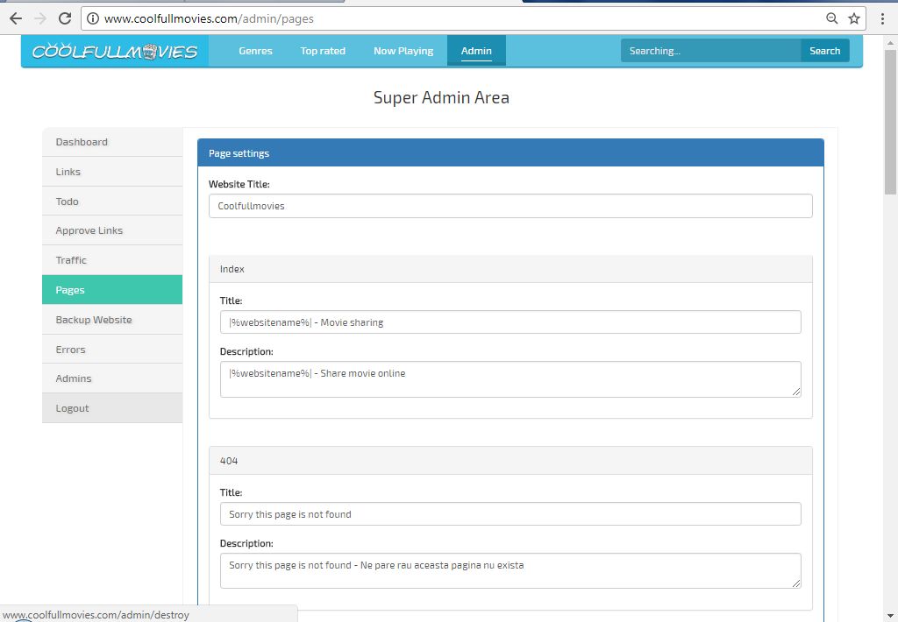Click the scrollbar up arrow
This screenshot has width=898, height=622.
pyautogui.click(x=891, y=42)
